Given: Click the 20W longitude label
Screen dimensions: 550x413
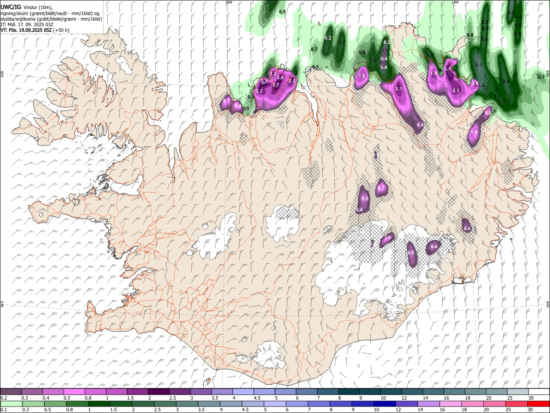Looking at the screenshot, I should click(229, 2).
